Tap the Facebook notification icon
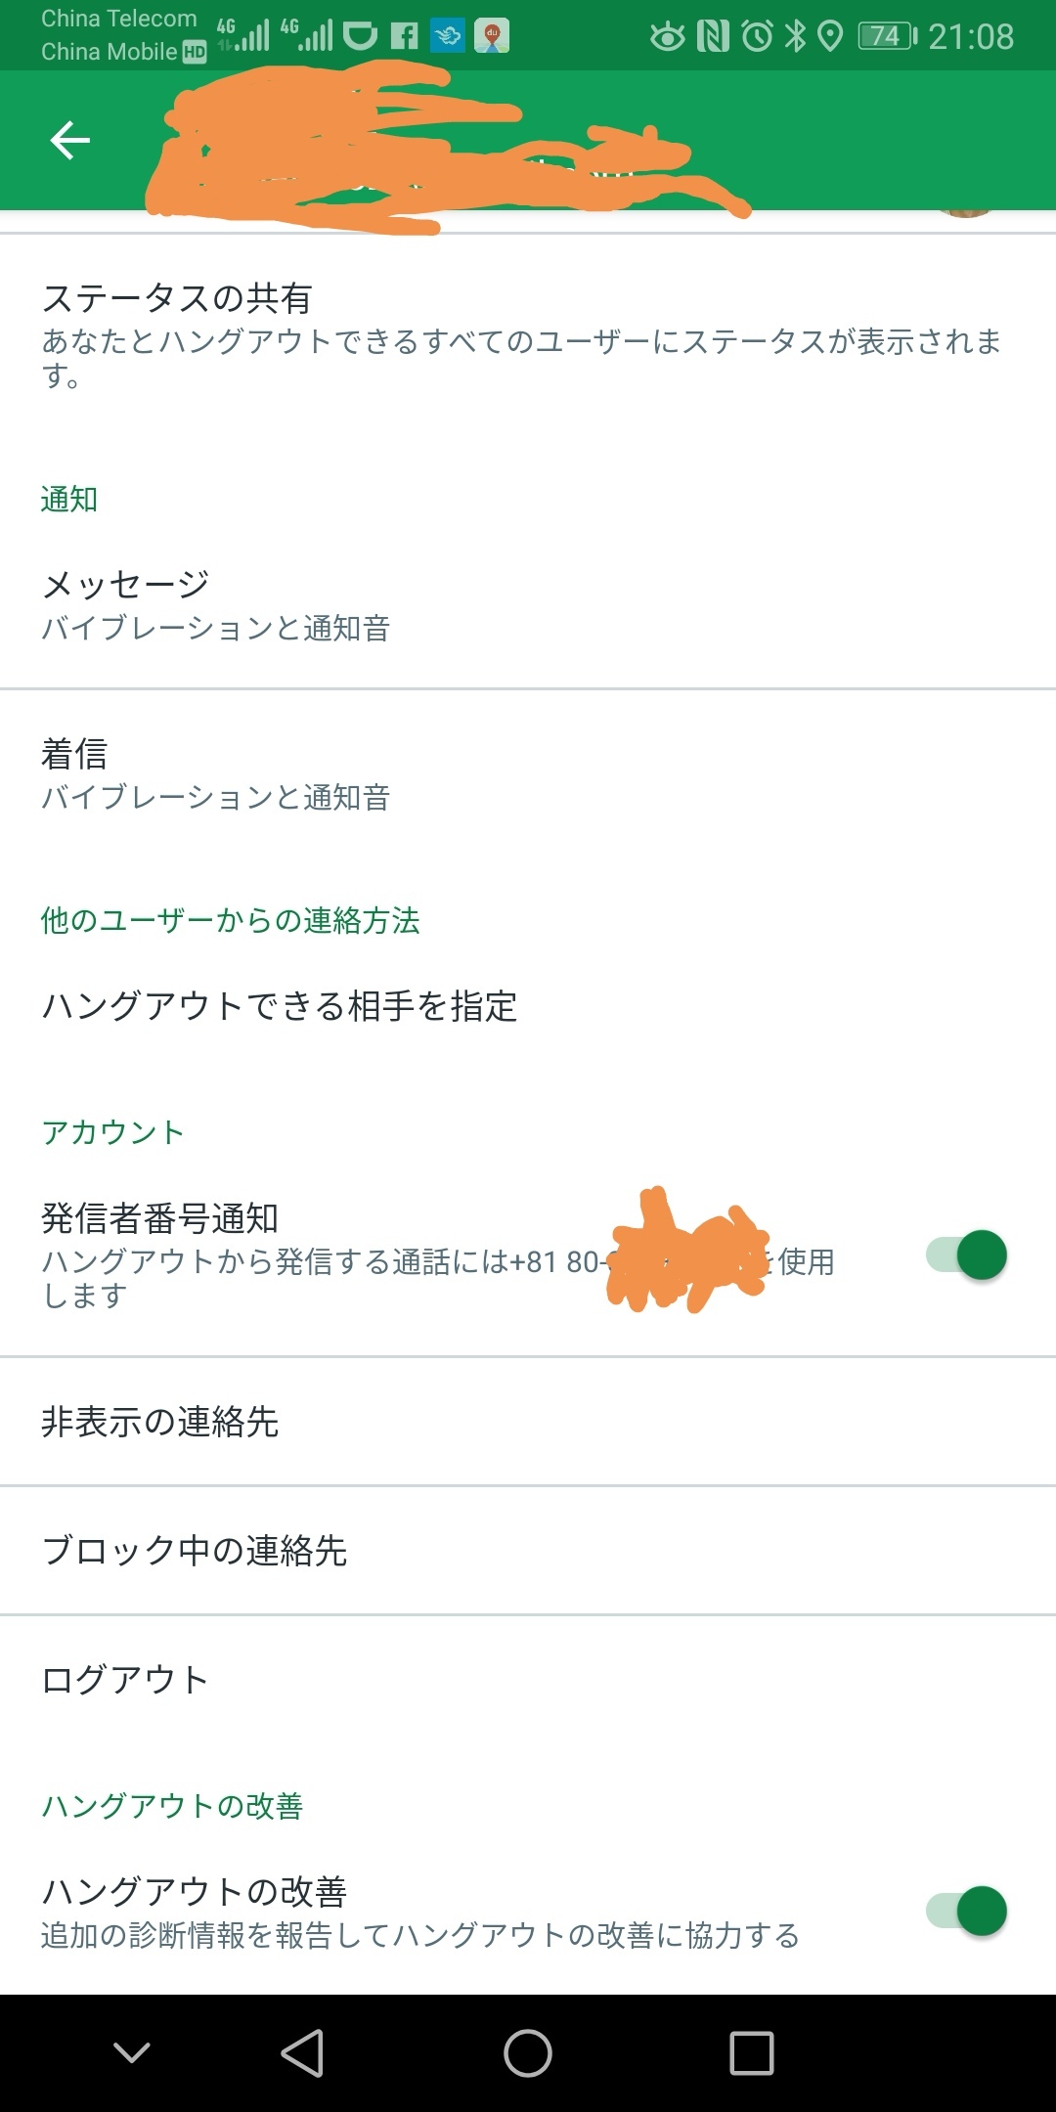Screen dimensions: 1056x2112 click(x=404, y=37)
